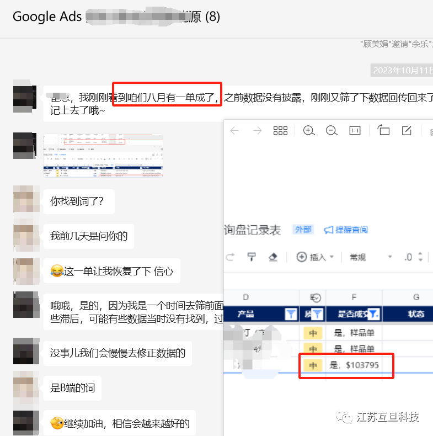Click the 外部 tag label
Image resolution: width=433 pixels, height=436 pixels.
(303, 230)
